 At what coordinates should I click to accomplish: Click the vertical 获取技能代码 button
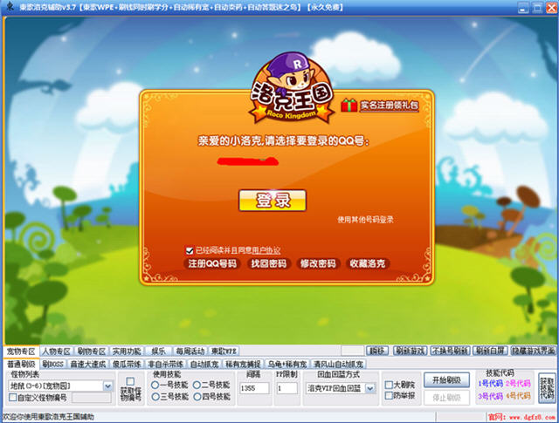coord(547,388)
